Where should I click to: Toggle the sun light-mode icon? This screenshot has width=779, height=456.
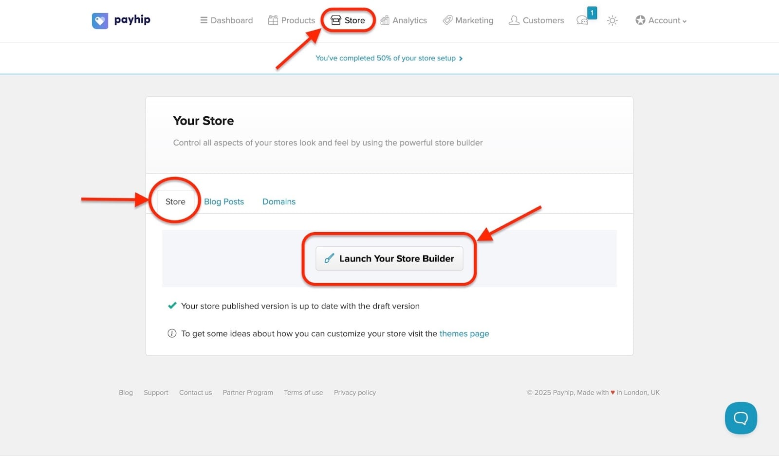point(612,20)
